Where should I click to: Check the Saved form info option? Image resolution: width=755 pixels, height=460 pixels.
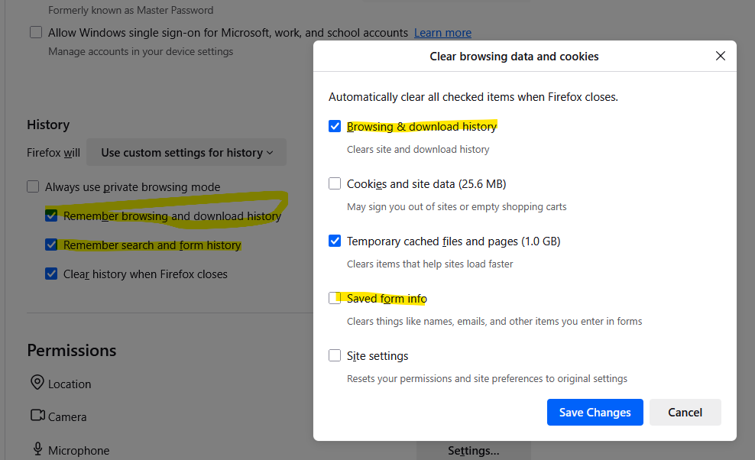tap(335, 298)
